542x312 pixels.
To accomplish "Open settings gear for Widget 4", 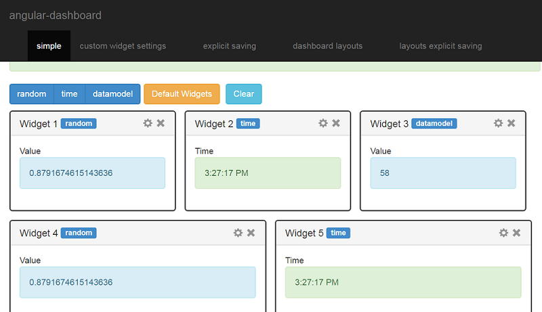I will point(238,233).
